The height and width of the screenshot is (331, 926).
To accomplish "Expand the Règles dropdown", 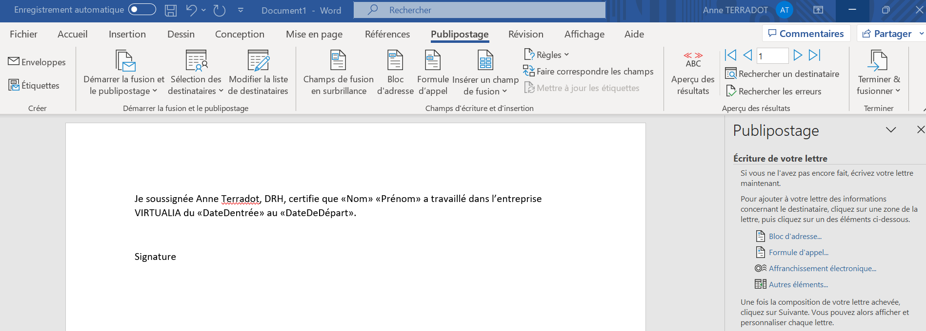I will click(x=547, y=55).
